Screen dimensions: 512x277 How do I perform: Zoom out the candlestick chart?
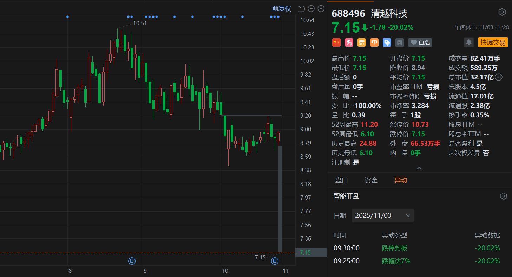[x=311, y=9]
